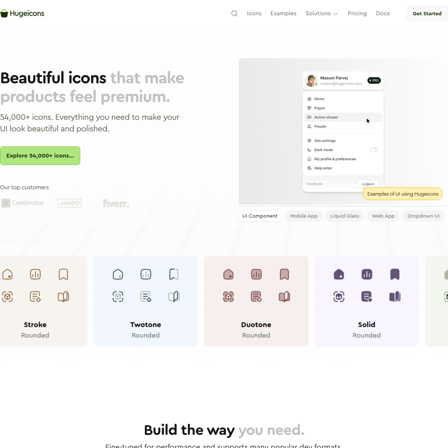
Task: Click the chart icon in Stroke card
Action: coord(35,274)
